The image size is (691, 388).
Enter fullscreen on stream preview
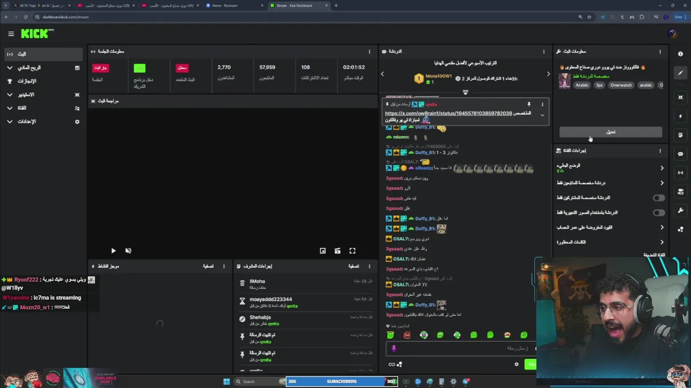click(353, 251)
